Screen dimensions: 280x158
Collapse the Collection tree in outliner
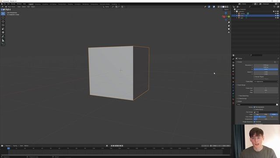235,11
